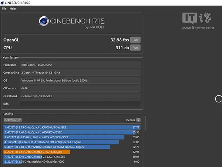Screen dimensions: 222x167
Task: Click the Cores x GHz field
Action: (x=80, y=73)
